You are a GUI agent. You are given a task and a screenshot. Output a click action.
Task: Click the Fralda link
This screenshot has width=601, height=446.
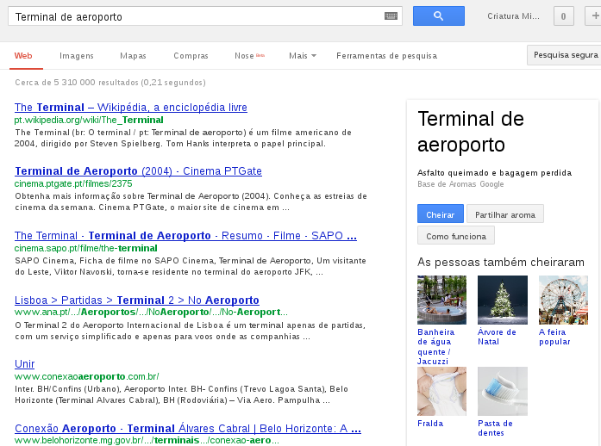point(430,424)
